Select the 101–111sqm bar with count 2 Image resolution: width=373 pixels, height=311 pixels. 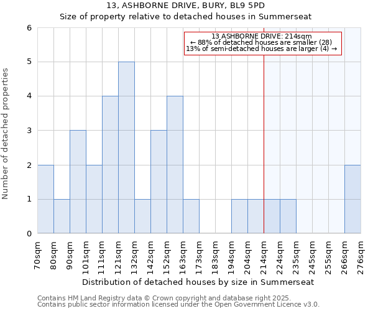click(94, 199)
